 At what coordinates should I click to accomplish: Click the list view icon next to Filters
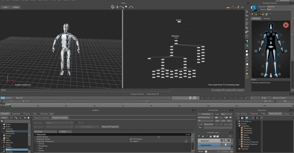coord(11,118)
